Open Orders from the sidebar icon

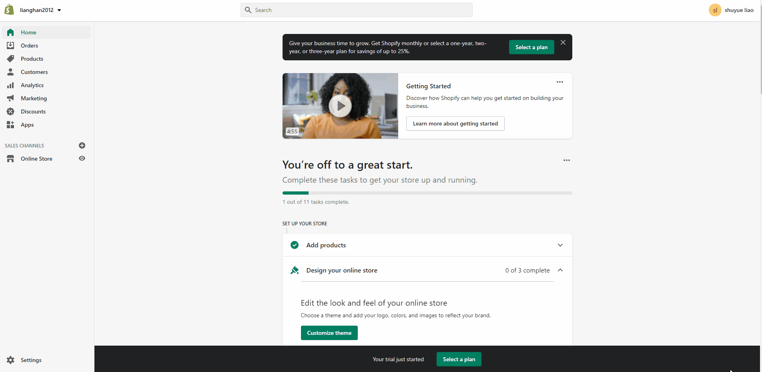[x=10, y=46]
